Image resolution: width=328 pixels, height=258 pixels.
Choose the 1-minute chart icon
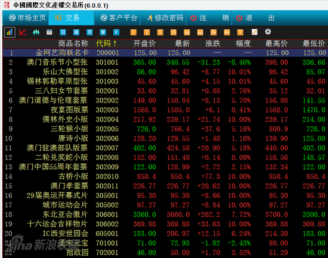(x=134, y=32)
